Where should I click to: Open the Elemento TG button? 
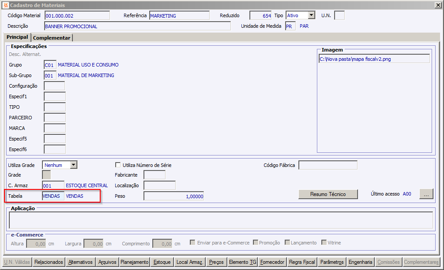click(x=243, y=262)
